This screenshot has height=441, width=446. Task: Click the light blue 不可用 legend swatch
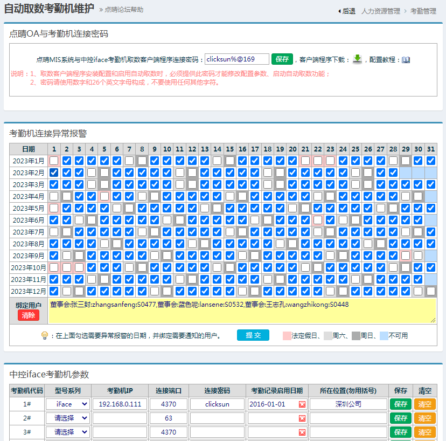[384, 336]
